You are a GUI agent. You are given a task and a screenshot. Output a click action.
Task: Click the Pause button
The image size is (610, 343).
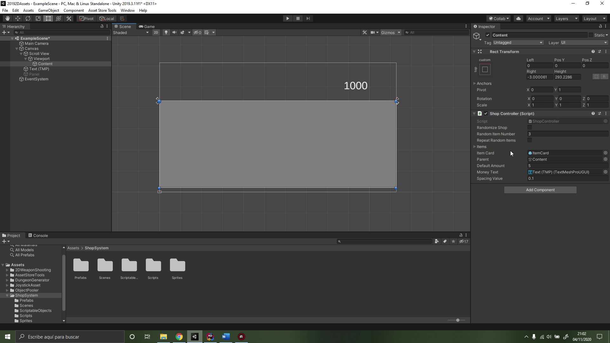pyautogui.click(x=298, y=18)
